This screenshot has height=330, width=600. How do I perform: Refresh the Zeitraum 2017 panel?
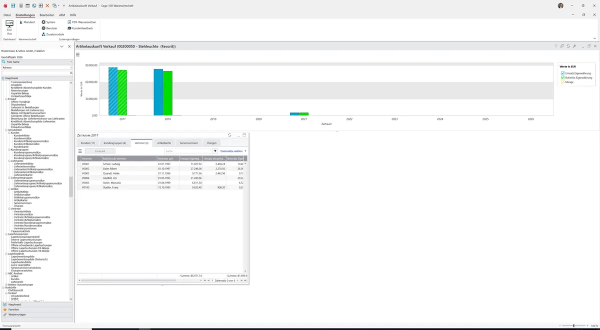click(229, 135)
